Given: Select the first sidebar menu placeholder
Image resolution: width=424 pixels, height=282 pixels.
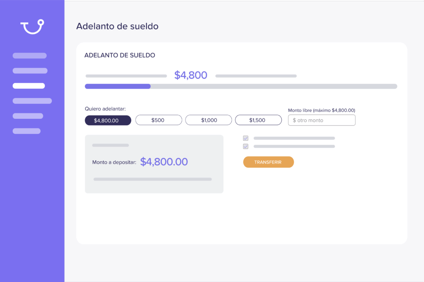Looking at the screenshot, I should coord(29,56).
